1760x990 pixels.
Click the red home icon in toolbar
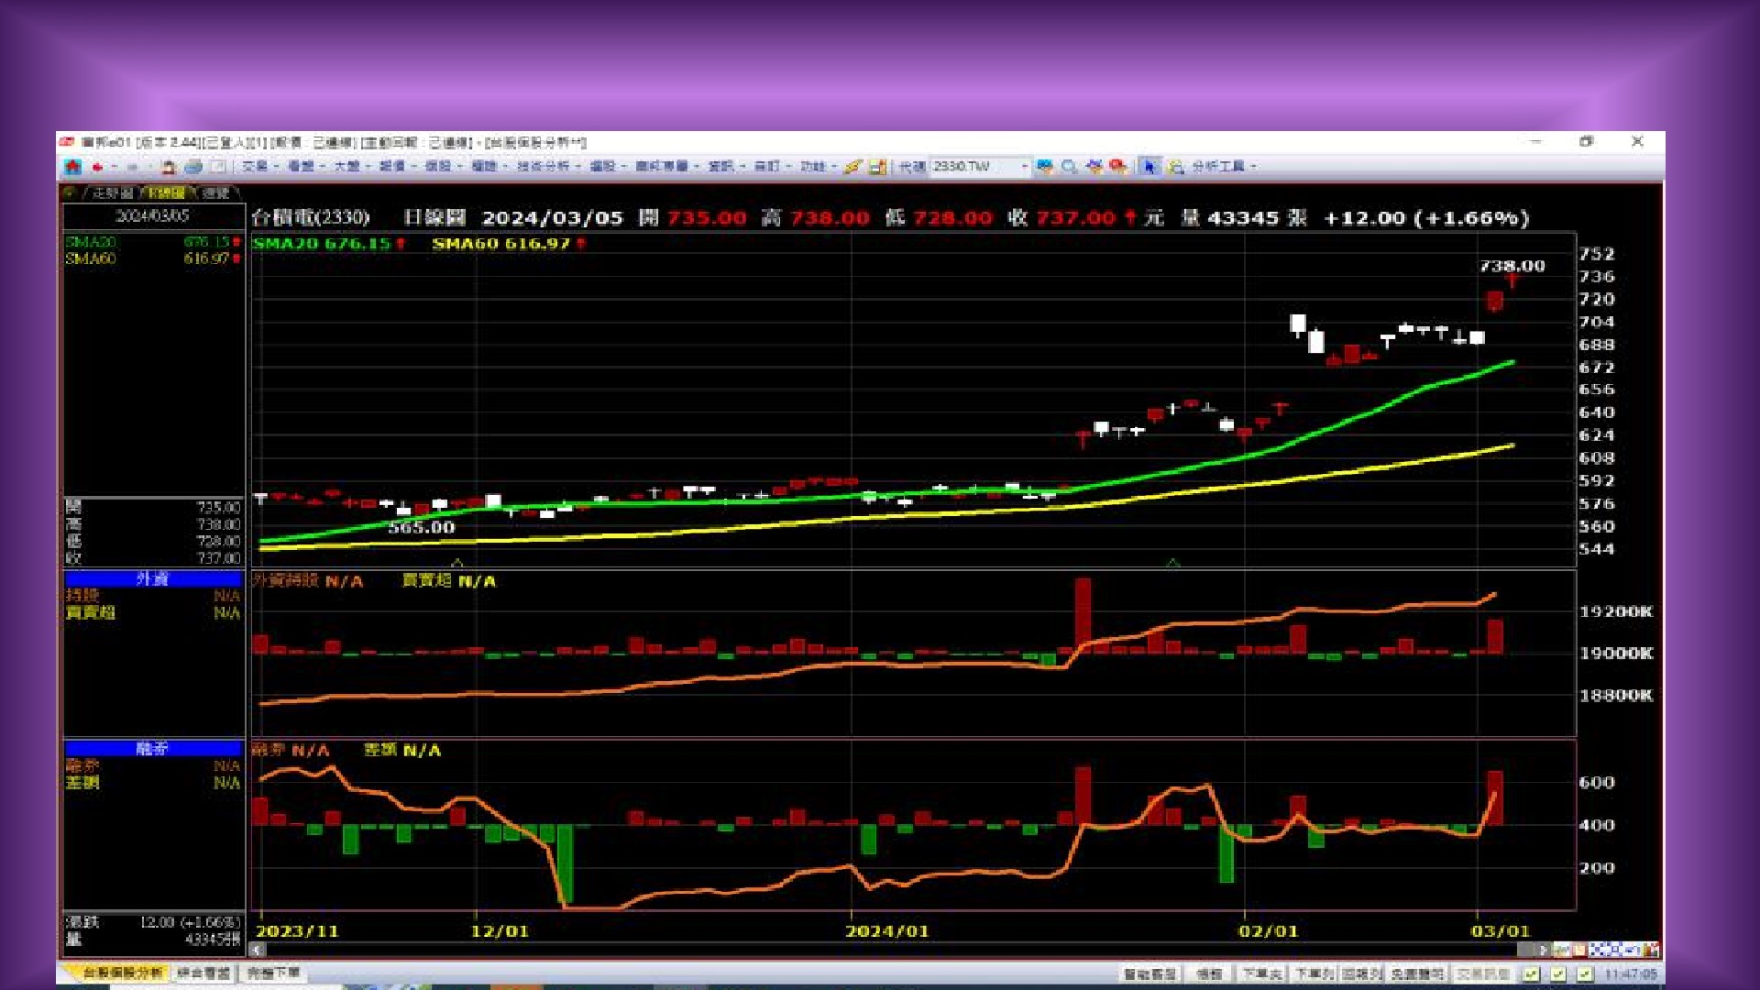pos(72,167)
